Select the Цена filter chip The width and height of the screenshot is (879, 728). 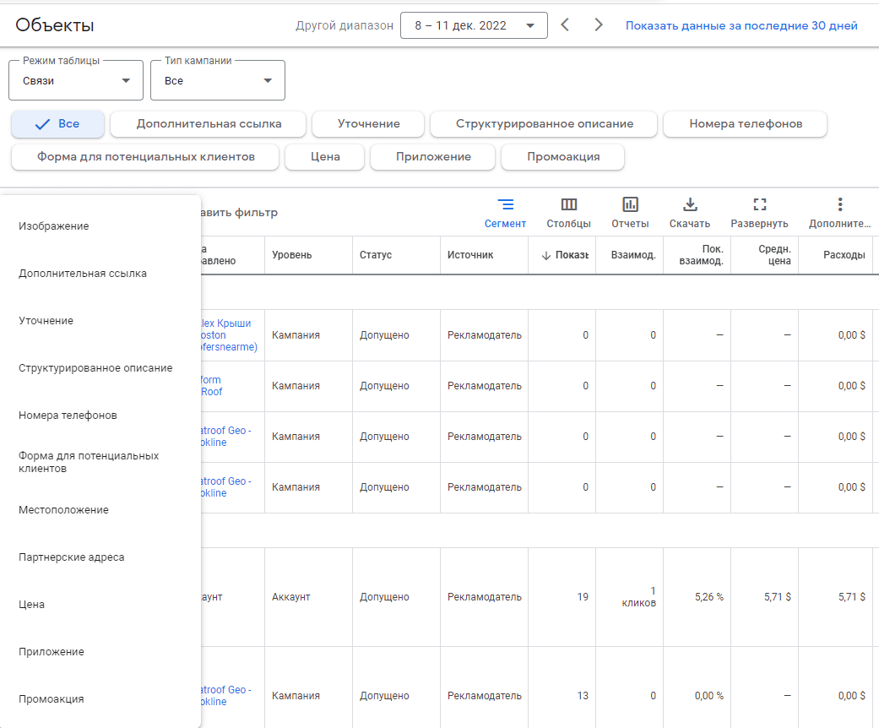[x=325, y=157]
